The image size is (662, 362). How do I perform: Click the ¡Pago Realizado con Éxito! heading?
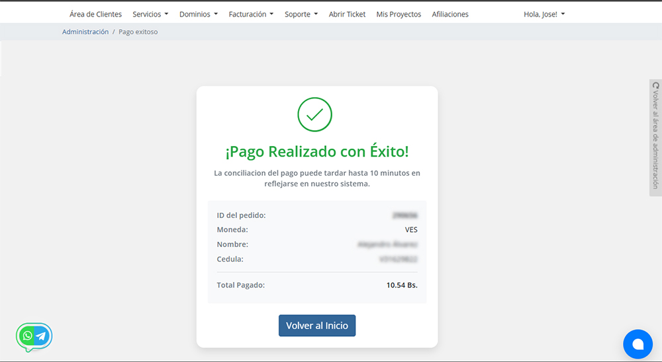click(x=317, y=151)
